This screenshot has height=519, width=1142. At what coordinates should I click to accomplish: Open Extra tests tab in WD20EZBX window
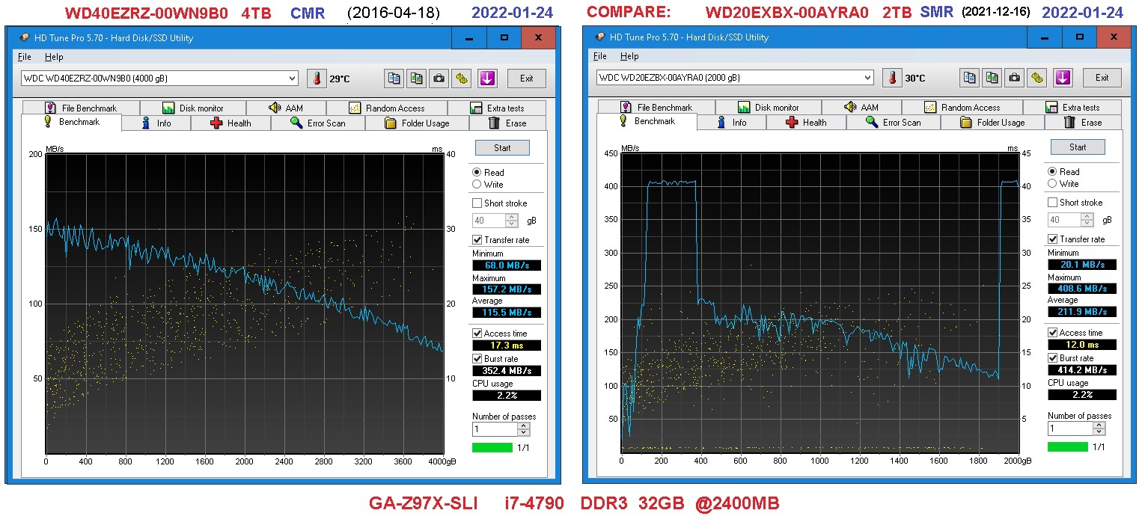(1072, 108)
